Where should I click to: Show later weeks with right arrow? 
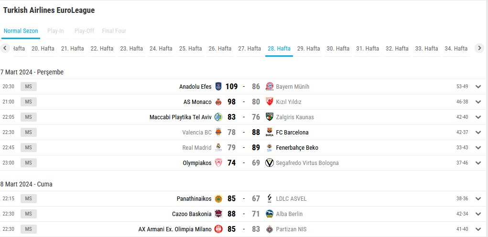tap(479, 48)
